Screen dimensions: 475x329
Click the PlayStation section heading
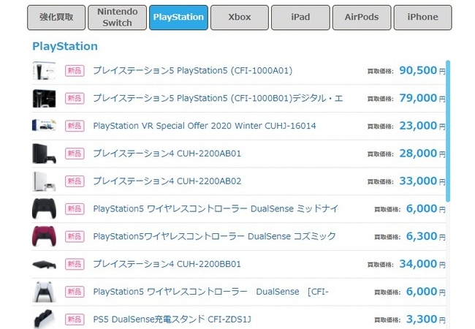click(65, 46)
